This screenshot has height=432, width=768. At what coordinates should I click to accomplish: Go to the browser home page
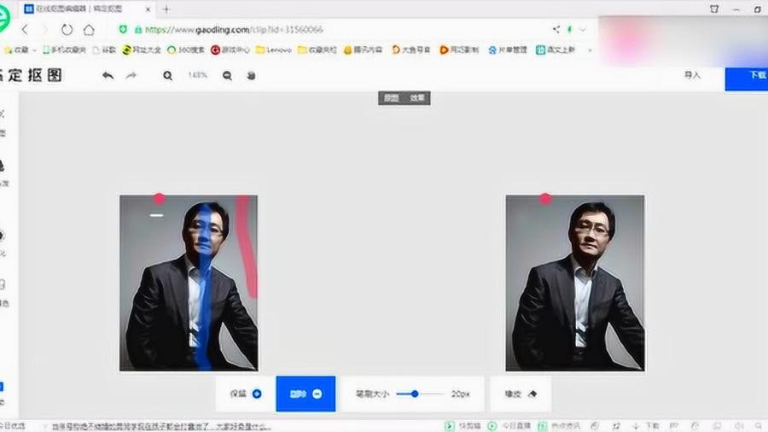click(89, 30)
